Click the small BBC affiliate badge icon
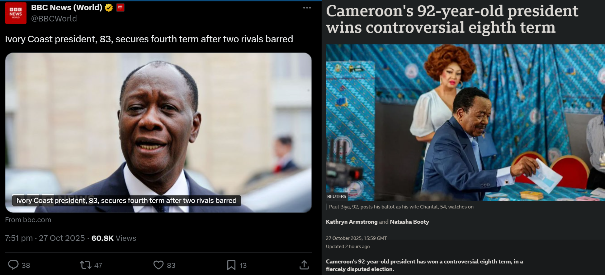The height and width of the screenshot is (275, 605). [x=120, y=7]
